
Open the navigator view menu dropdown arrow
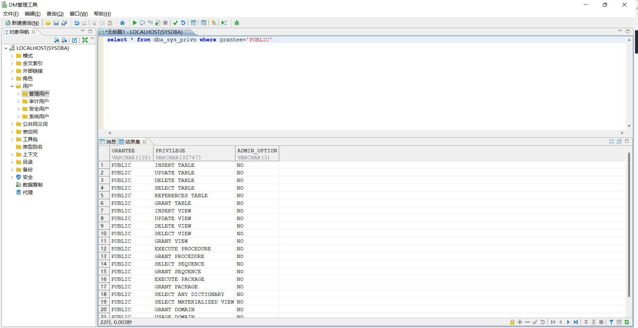[x=92, y=39]
